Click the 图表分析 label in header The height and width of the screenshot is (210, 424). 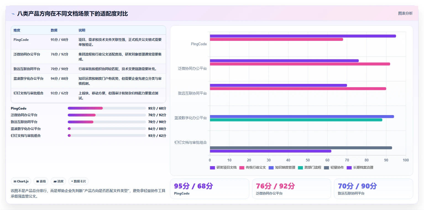pos(405,13)
